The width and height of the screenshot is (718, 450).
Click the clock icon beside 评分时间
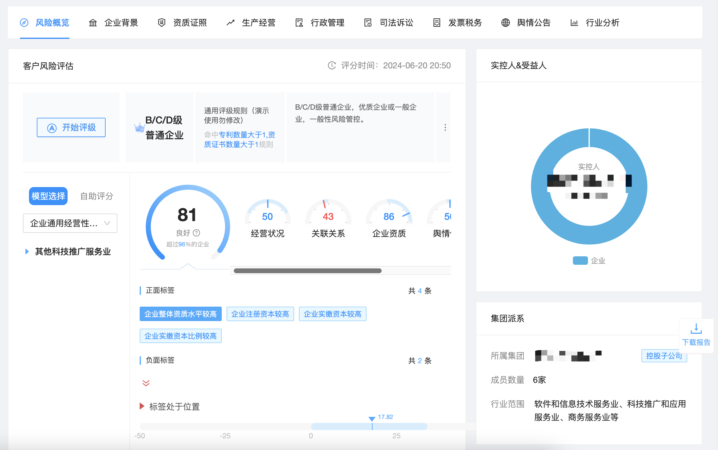click(332, 66)
